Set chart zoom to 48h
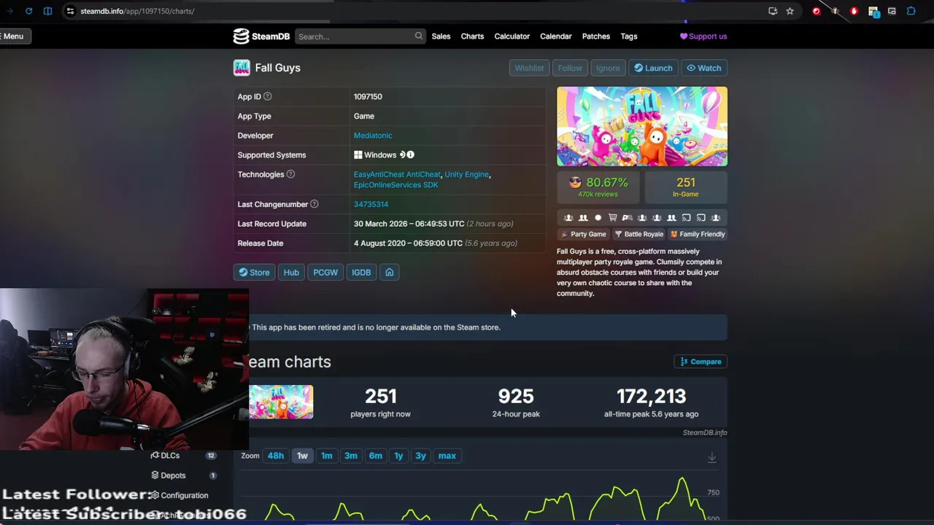The width and height of the screenshot is (934, 525). point(275,456)
